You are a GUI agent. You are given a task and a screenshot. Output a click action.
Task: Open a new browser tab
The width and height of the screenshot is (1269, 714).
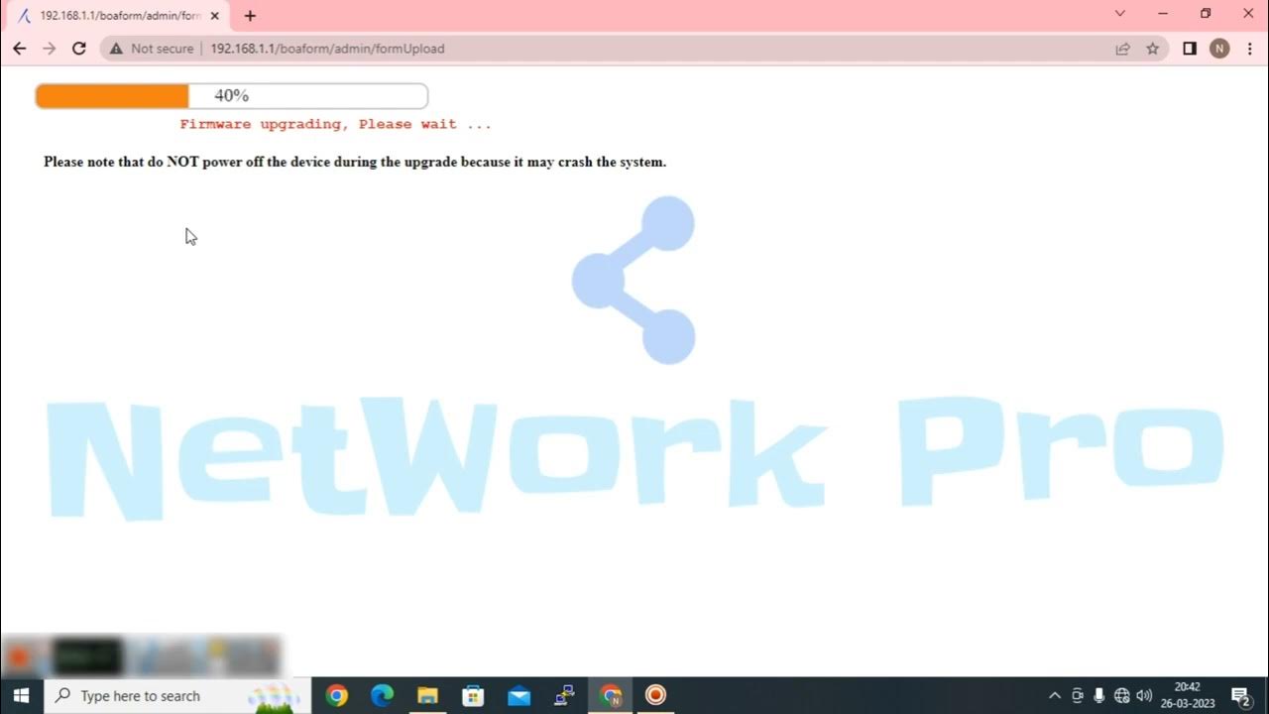click(x=250, y=16)
